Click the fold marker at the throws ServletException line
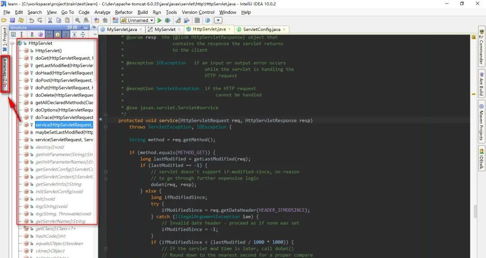This screenshot has width=486, height=258. pos(106,127)
